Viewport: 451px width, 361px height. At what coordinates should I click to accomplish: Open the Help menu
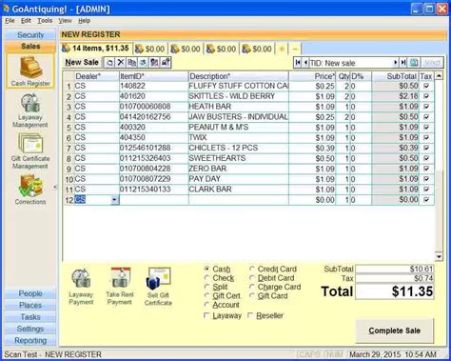(85, 21)
